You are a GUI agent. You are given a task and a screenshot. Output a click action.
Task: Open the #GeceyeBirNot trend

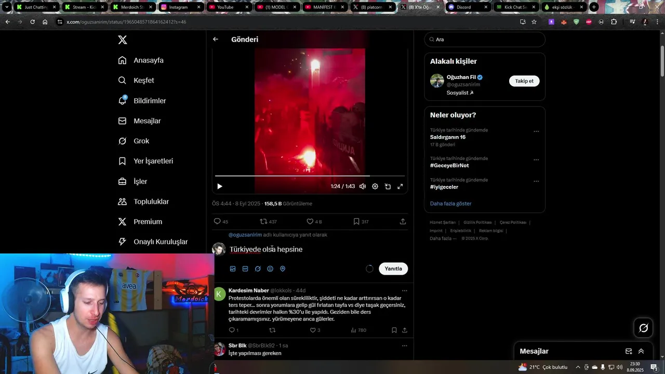click(x=449, y=166)
